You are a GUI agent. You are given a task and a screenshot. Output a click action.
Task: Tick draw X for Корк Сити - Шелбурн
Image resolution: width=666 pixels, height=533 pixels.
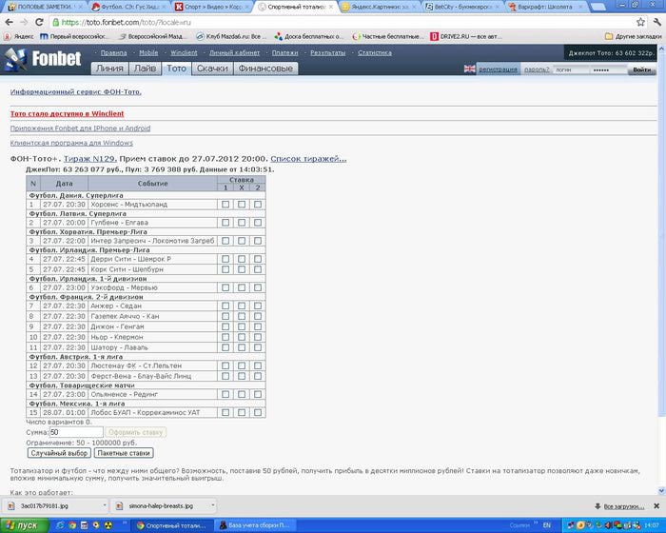[x=242, y=269]
